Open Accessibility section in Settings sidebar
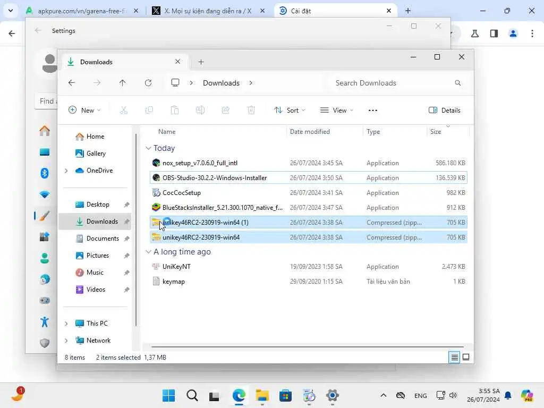 tap(45, 322)
